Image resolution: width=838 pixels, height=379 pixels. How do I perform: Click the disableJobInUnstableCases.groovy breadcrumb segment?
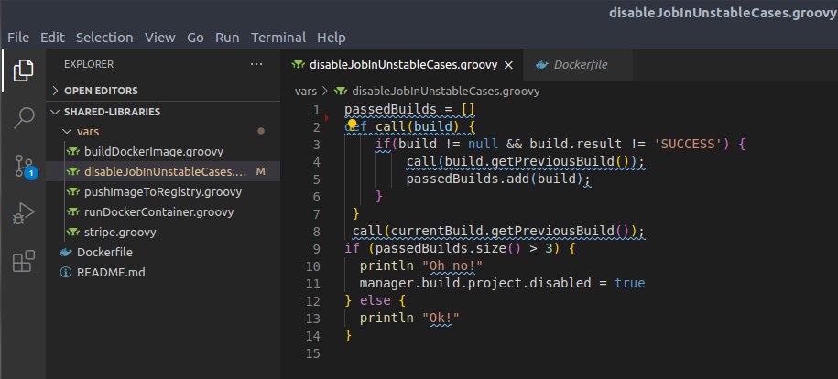446,92
